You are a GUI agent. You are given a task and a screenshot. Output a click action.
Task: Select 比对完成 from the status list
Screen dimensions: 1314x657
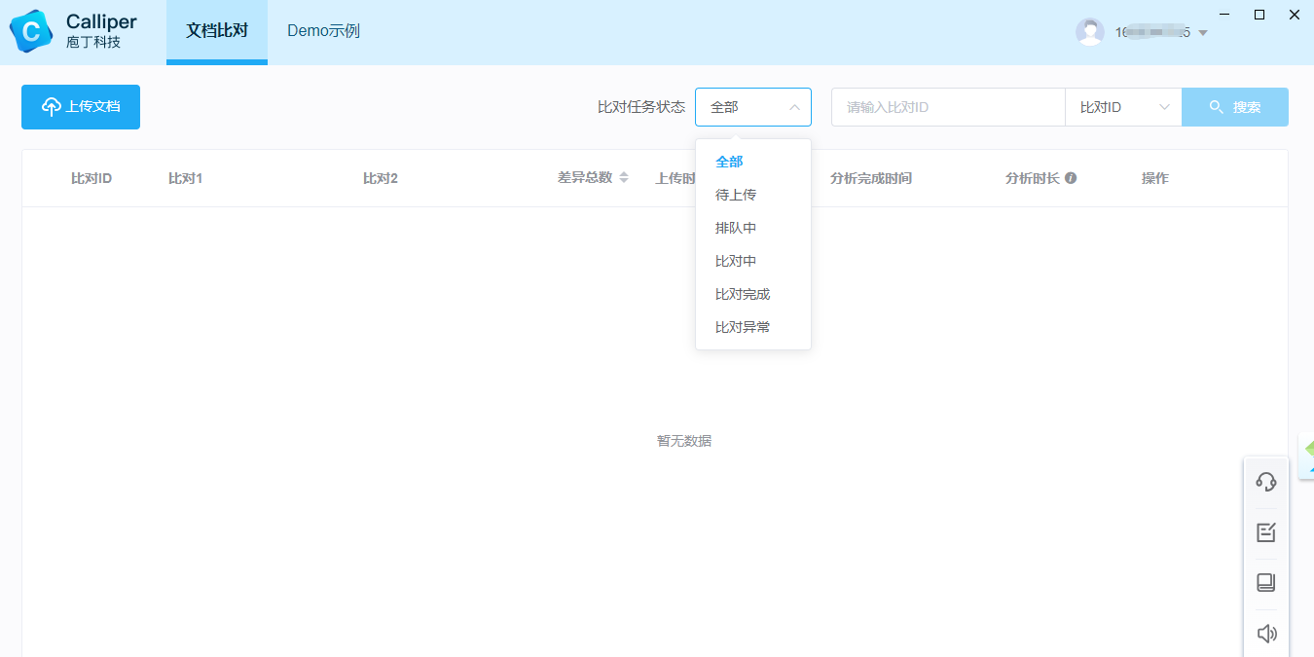743,293
